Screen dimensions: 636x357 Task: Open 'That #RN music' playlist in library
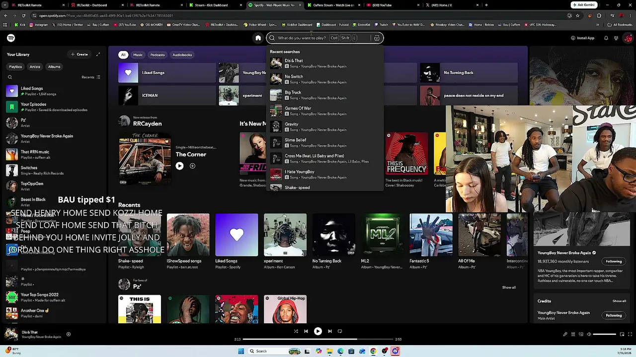pos(54,155)
